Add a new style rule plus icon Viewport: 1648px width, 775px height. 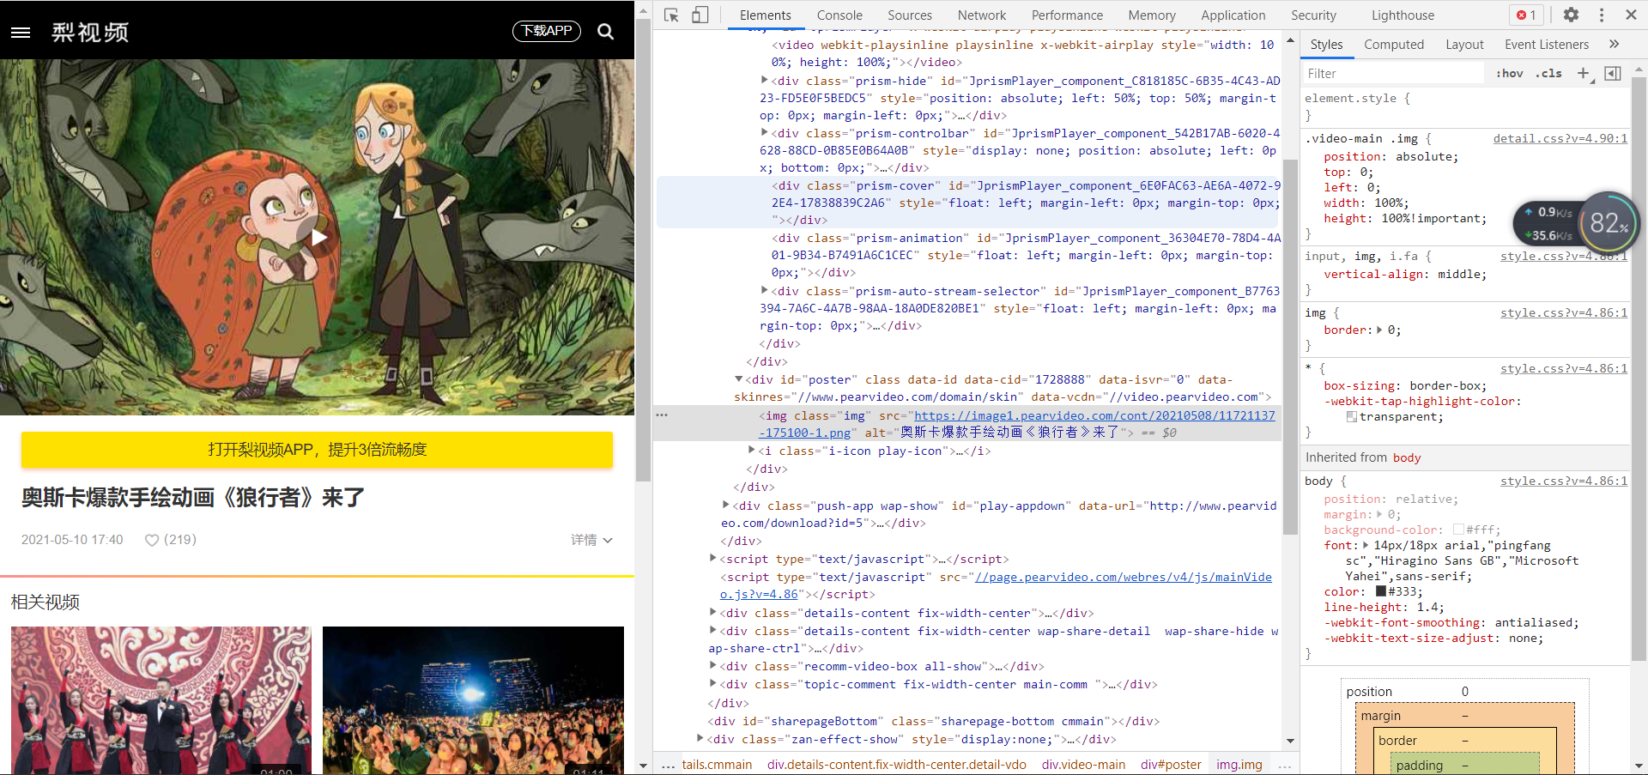pos(1584,74)
